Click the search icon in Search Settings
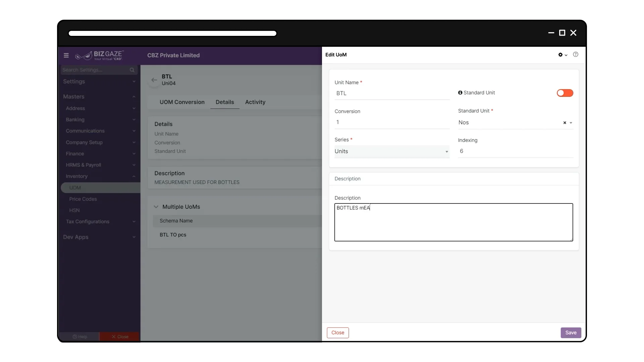Image resolution: width=644 pixels, height=362 pixels. coord(132,70)
